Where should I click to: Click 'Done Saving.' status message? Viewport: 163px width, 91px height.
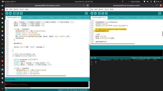pos(10,79)
